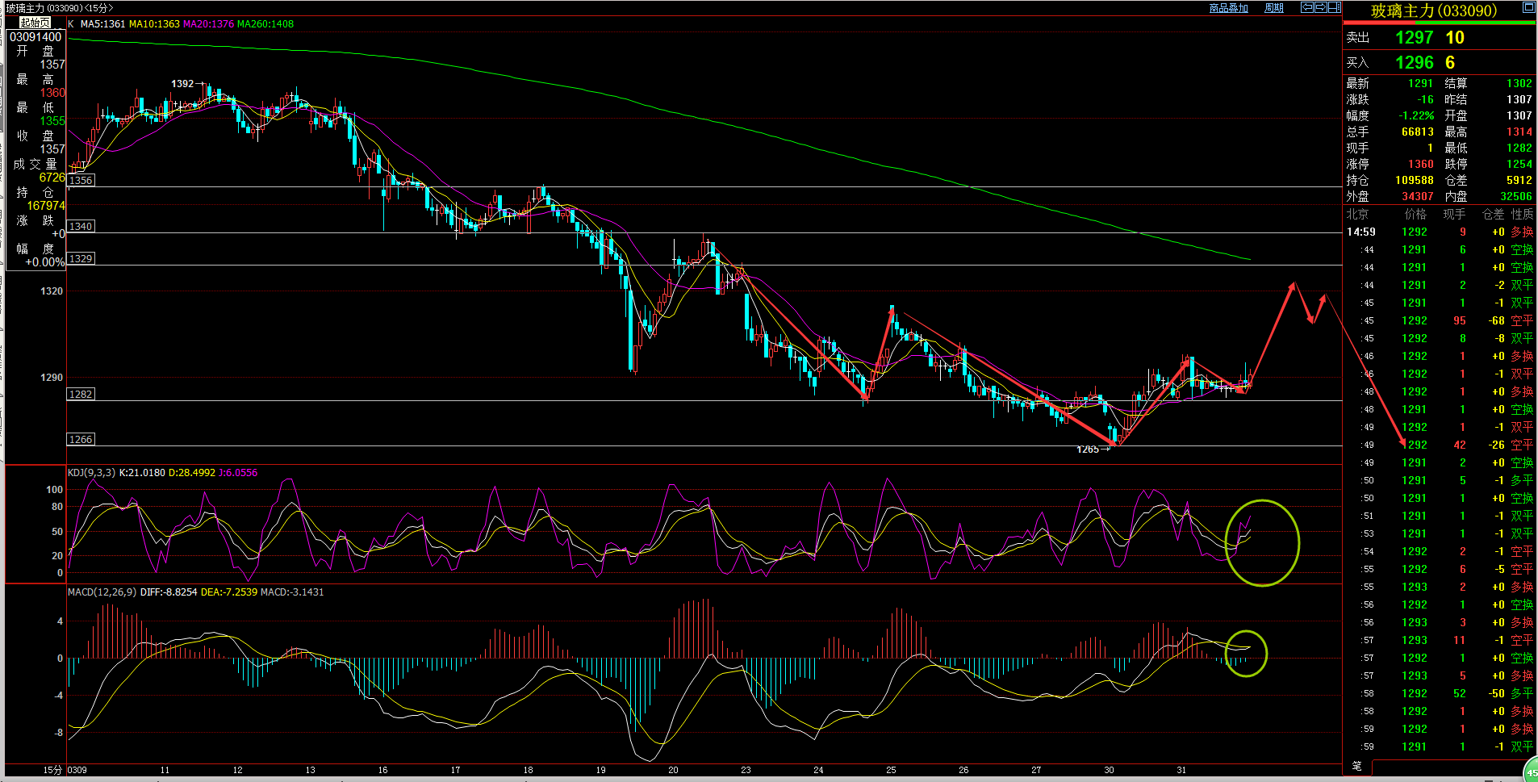Screen dimensions: 1538x782
Task: Click the 买入 buy price 1296
Action: (1414, 62)
